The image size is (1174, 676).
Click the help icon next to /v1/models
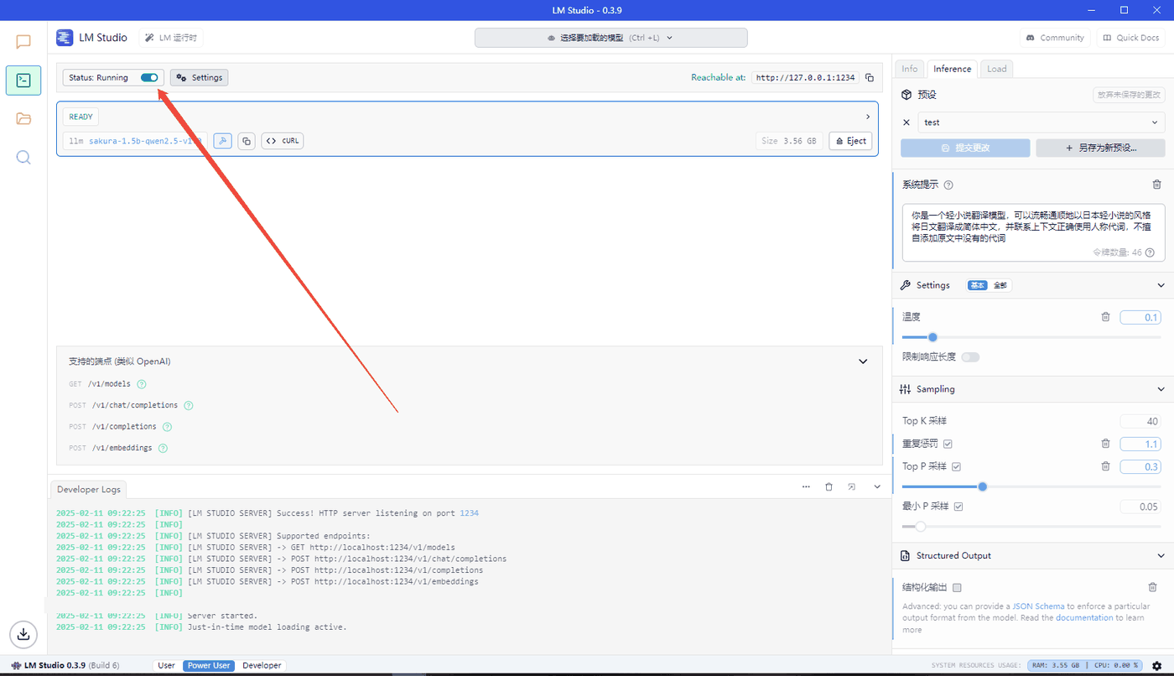point(142,384)
